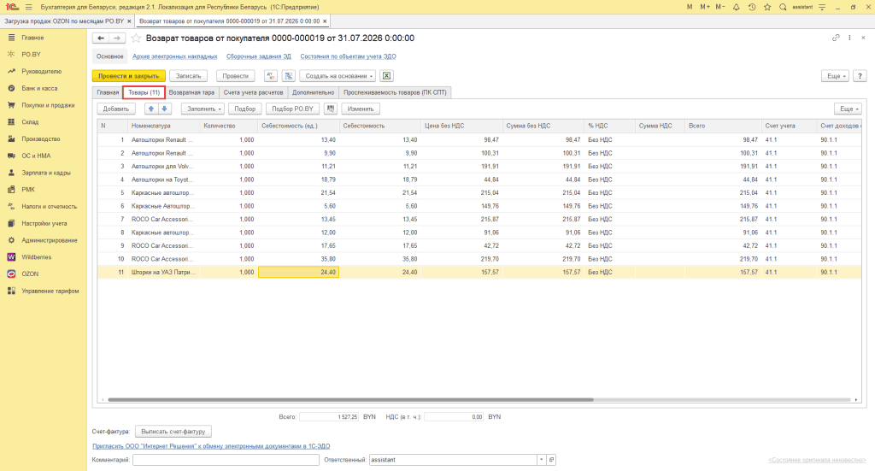The height and width of the screenshot is (471, 875).
Task: Open the top Еще menu
Action: coord(835,76)
